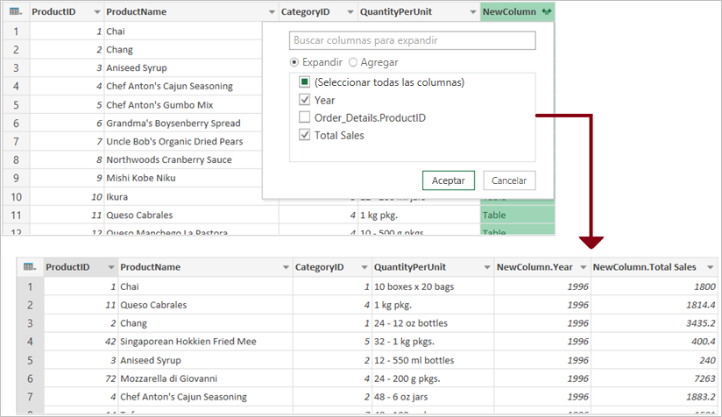Viewport: 722px width, 417px height.
Task: Open QuantityPerUnit filter dropdown in top table
Action: point(473,12)
